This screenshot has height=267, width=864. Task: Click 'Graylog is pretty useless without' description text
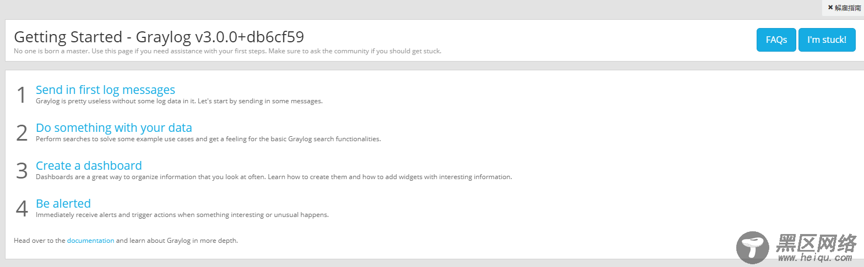pyautogui.click(x=179, y=101)
